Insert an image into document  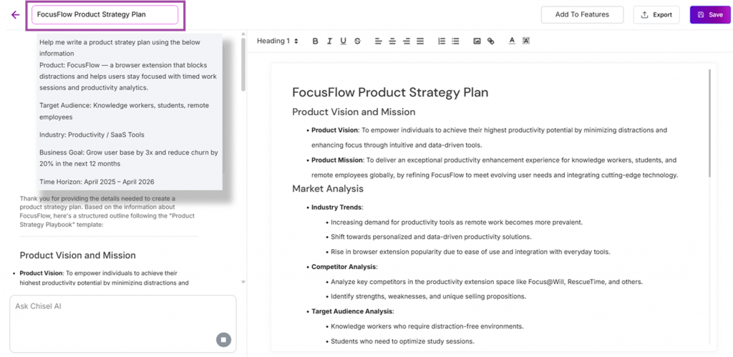[x=477, y=41]
